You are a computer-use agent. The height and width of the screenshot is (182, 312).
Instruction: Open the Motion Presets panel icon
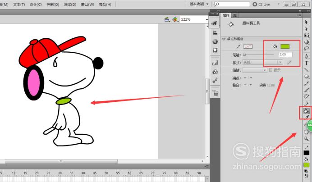coord(215,80)
